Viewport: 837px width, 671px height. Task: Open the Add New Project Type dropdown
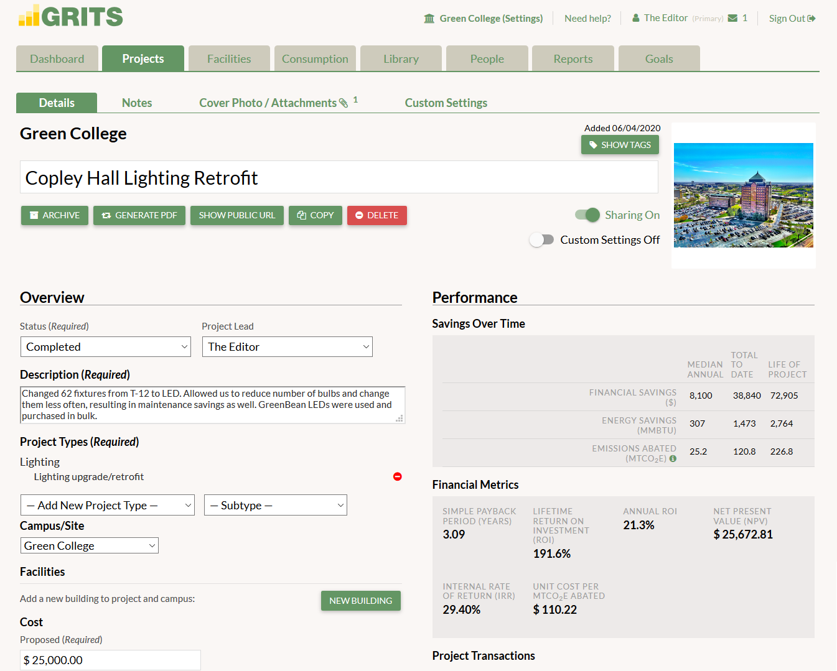pos(108,506)
